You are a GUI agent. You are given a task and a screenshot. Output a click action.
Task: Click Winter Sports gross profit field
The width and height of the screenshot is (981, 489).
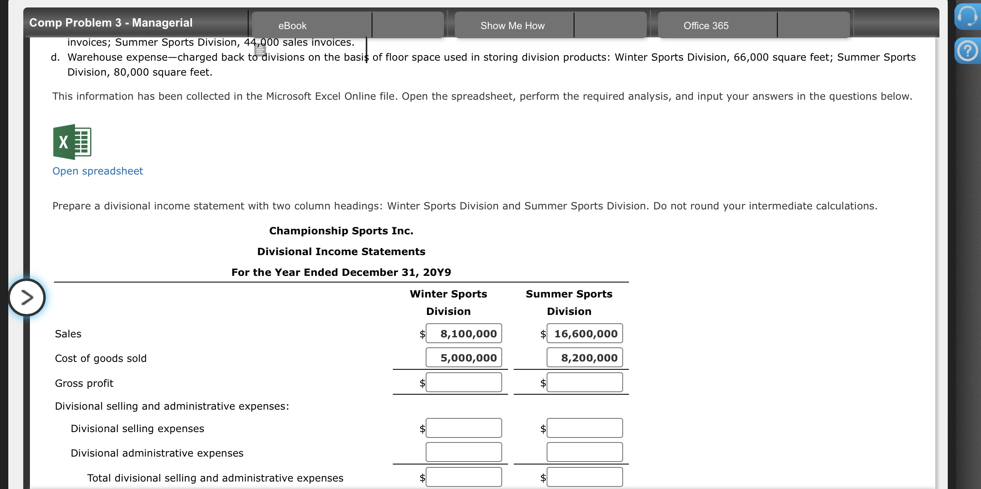[x=463, y=382]
